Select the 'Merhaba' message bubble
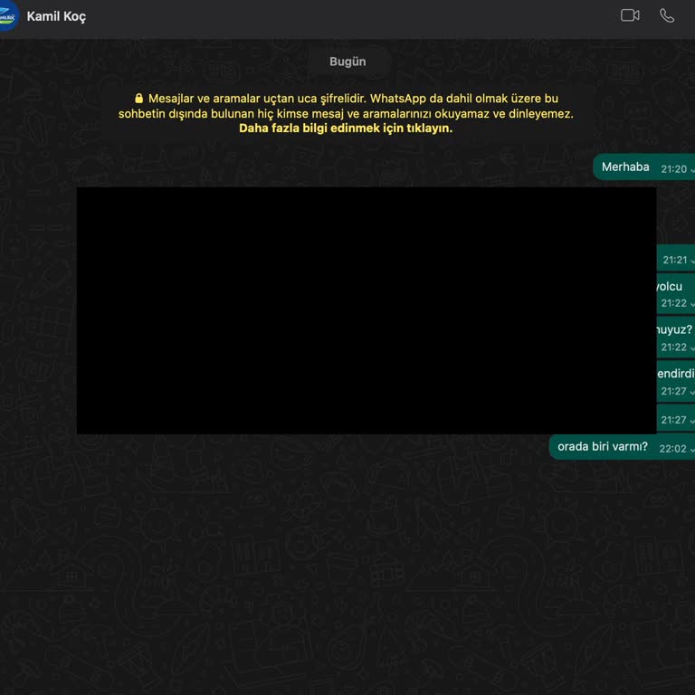The height and width of the screenshot is (695, 695). coord(644,167)
